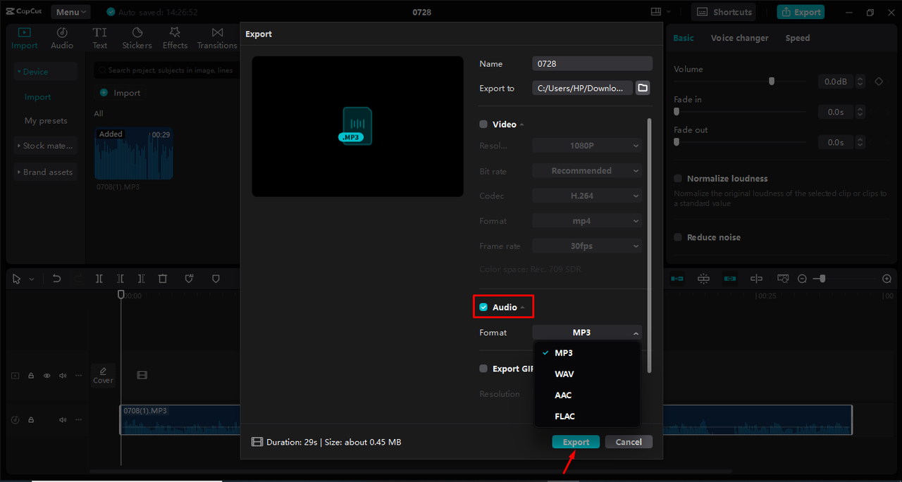Click the film strip icon on video track
The image size is (902, 482).
pos(142,375)
